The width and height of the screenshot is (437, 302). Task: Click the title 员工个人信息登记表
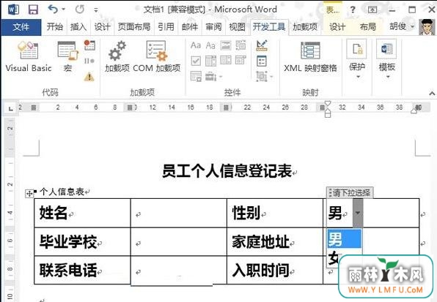pyautogui.click(x=227, y=170)
